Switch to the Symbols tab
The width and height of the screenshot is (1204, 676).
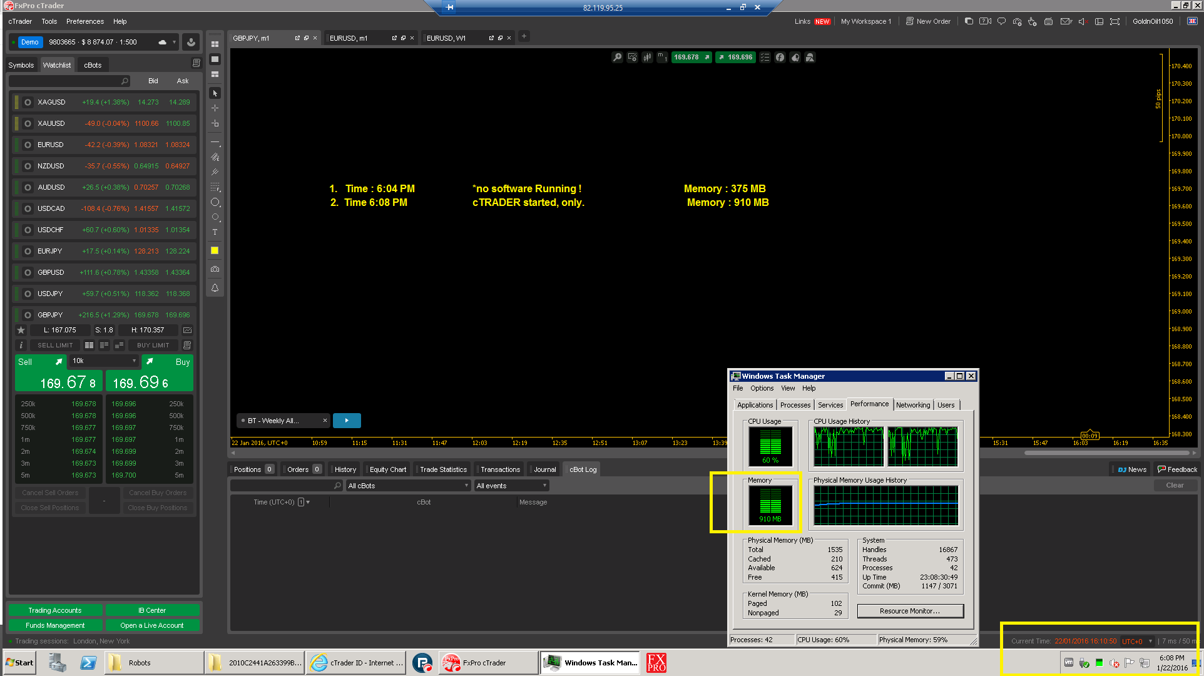tap(21, 65)
